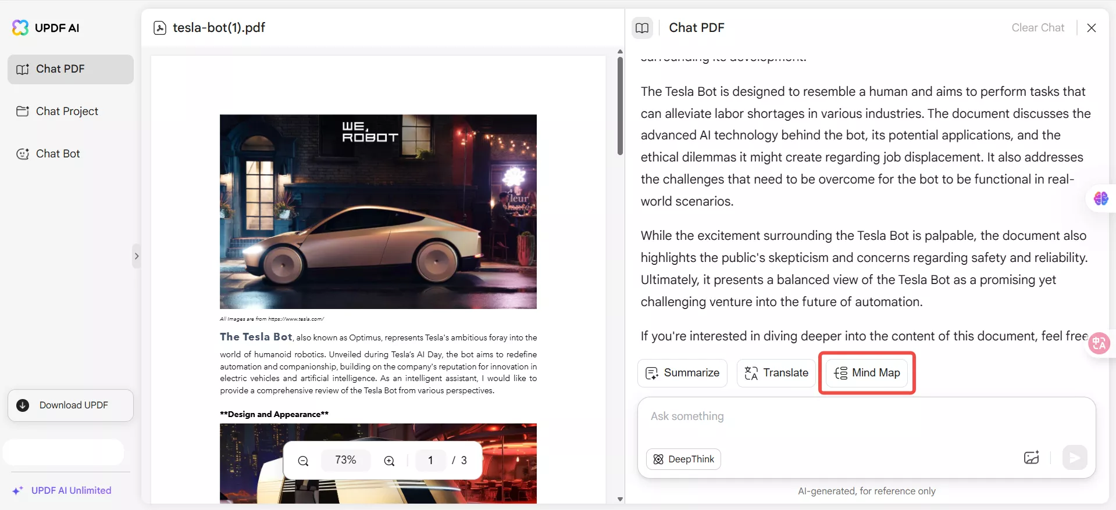Click the scroll up arrow of PDF viewer
Viewport: 1116px width, 510px height.
(620, 52)
